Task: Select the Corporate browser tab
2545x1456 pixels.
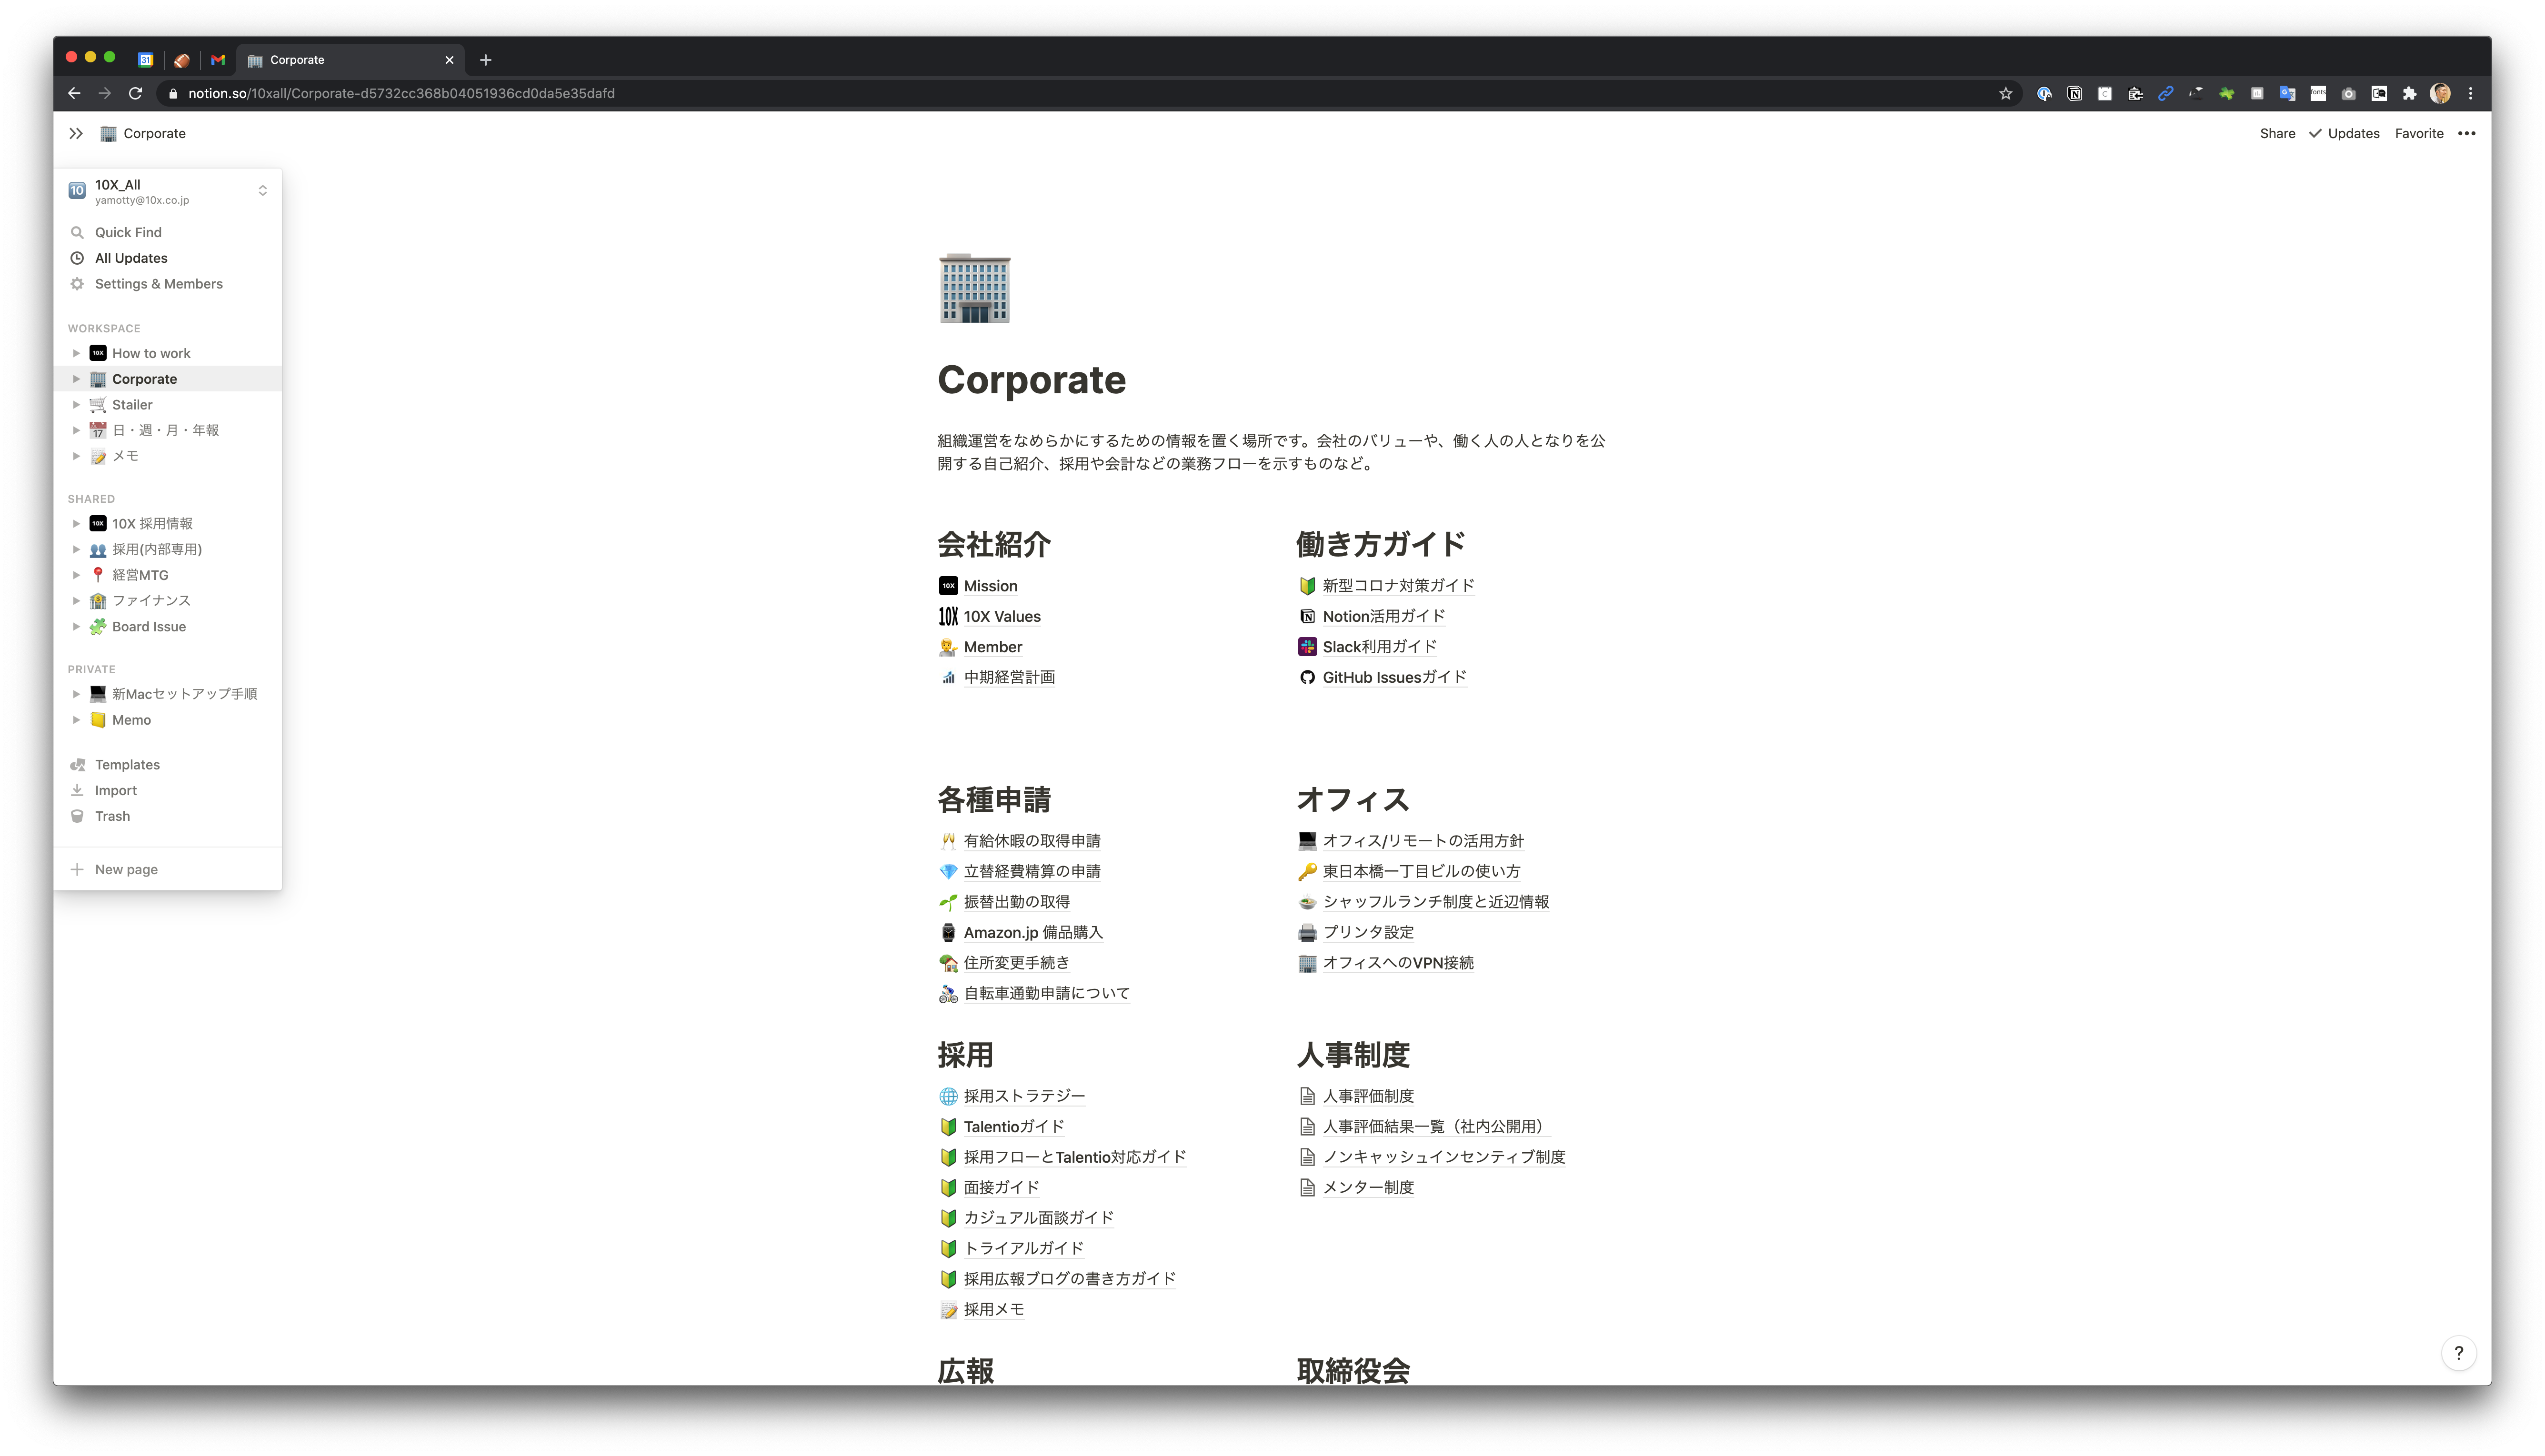Action: coord(296,59)
